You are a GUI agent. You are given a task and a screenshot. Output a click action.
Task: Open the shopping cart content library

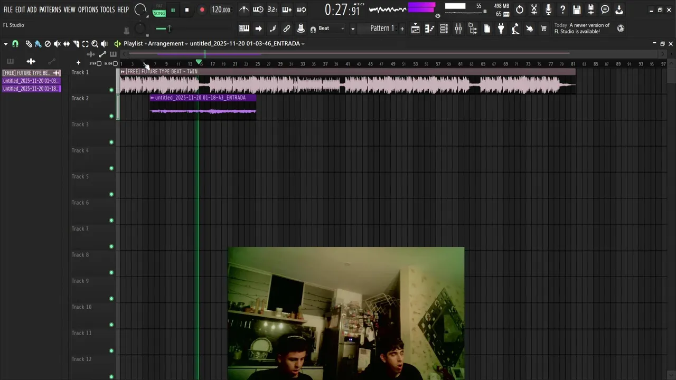[543, 28]
